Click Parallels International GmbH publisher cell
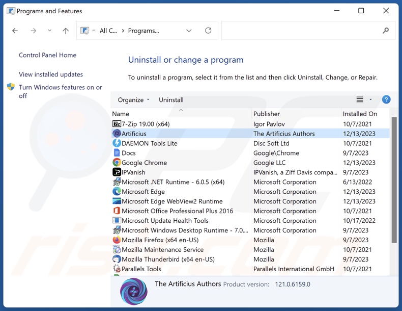This screenshot has width=402, height=311. click(294, 269)
